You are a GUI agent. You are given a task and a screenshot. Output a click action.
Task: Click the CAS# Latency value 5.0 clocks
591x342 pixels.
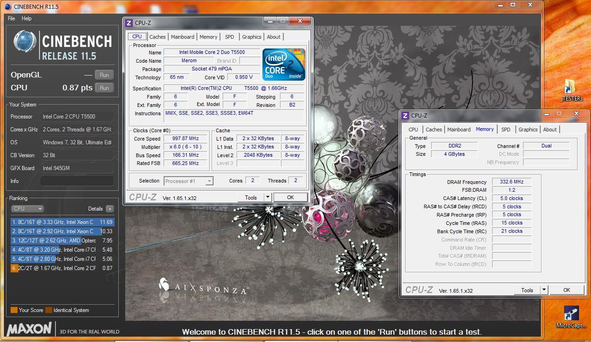tap(512, 198)
